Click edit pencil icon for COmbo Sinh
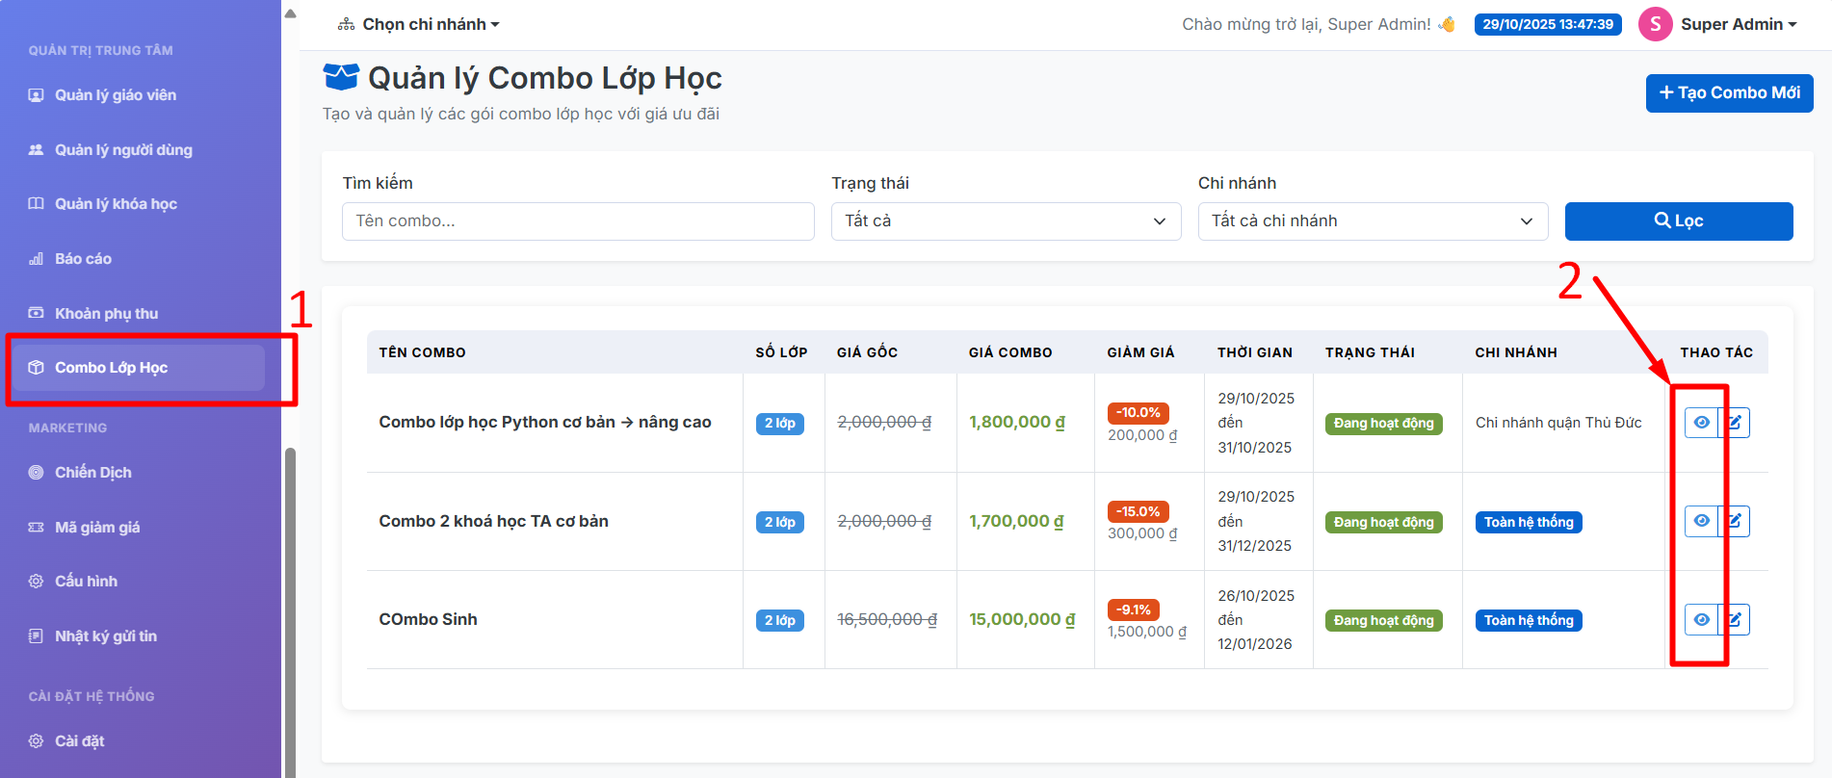 (1735, 620)
